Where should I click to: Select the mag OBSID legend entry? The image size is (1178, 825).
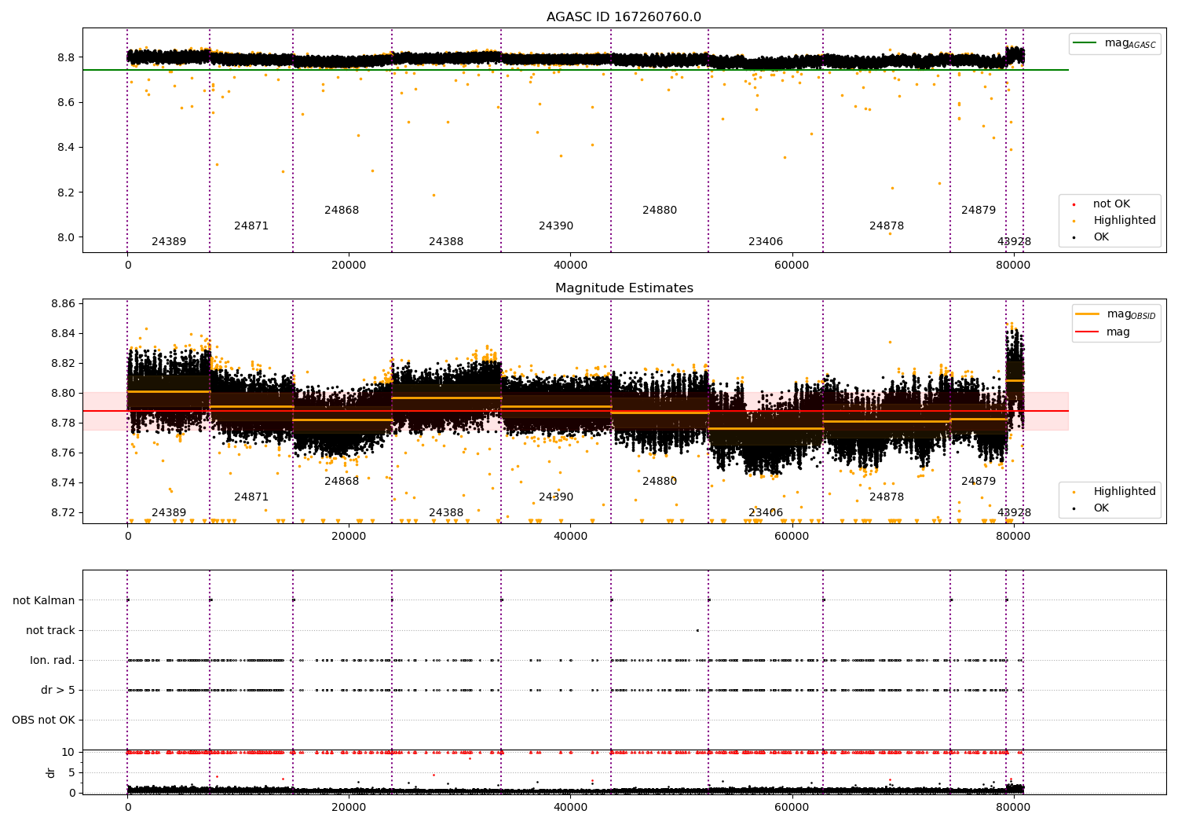point(1116,314)
